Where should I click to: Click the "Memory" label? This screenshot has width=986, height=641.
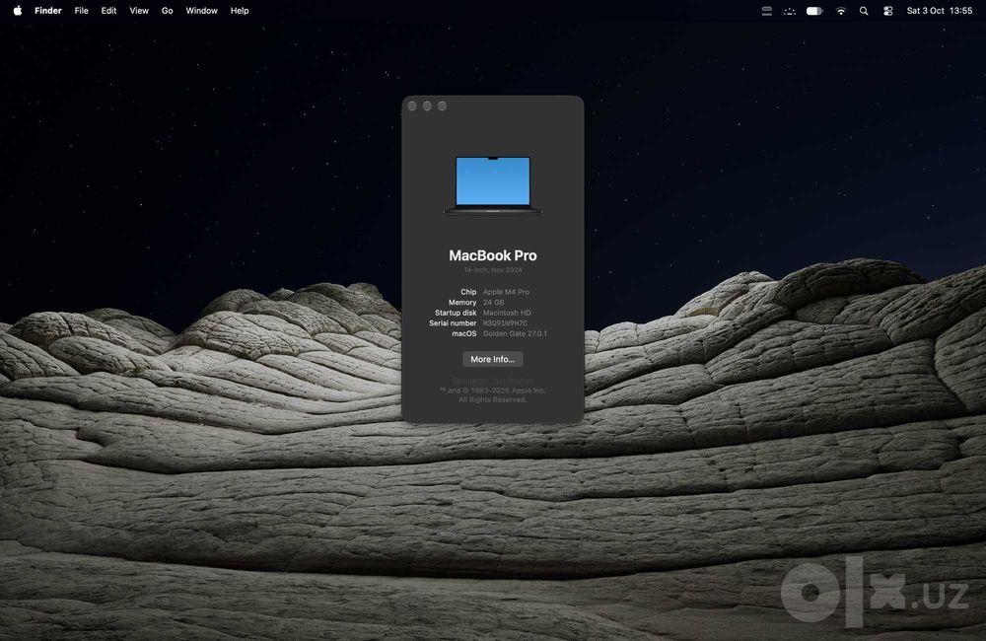[462, 303]
